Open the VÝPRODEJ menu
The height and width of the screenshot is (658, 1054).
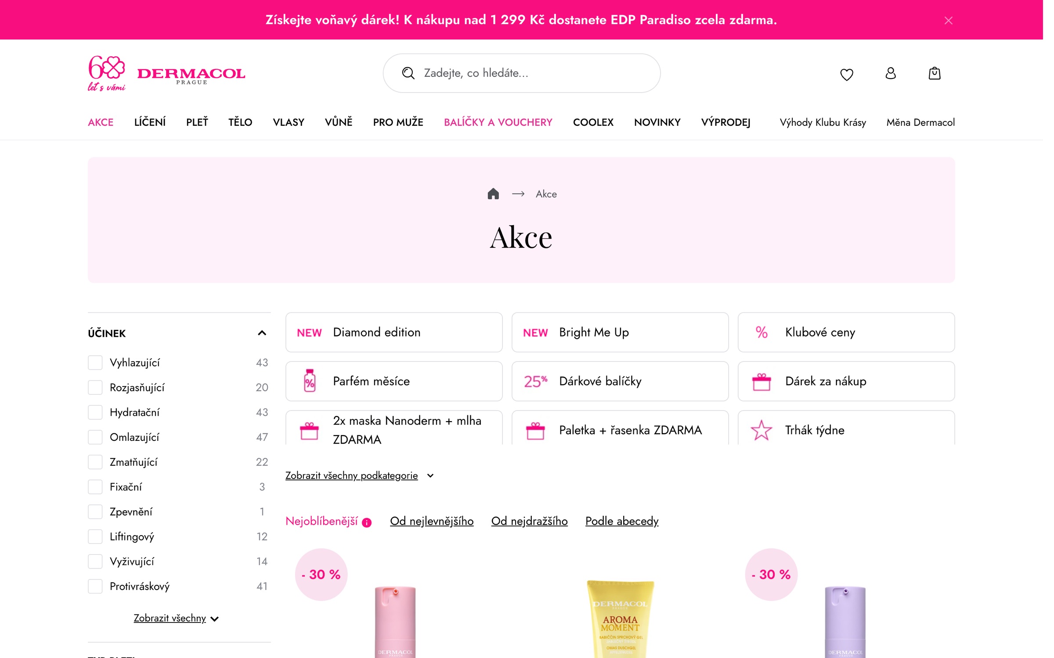coord(726,122)
